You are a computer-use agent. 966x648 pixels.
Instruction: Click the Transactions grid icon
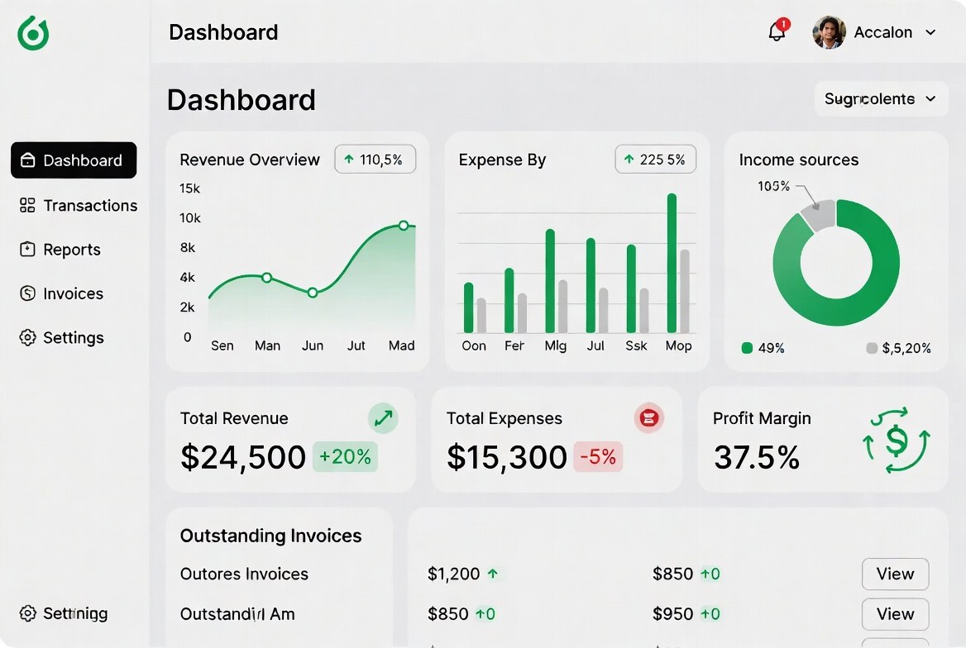coord(27,205)
